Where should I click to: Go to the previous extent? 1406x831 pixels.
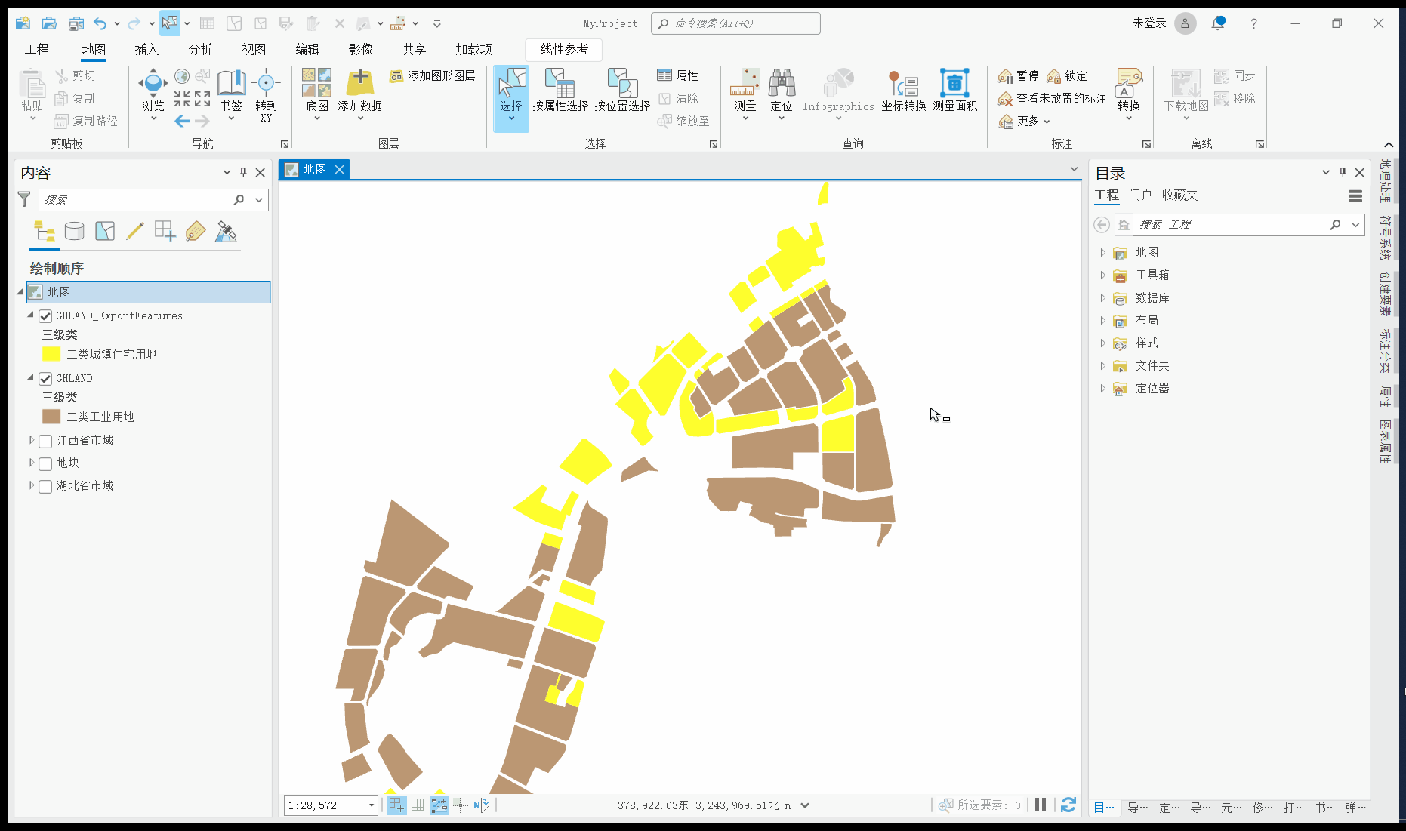pyautogui.click(x=182, y=121)
